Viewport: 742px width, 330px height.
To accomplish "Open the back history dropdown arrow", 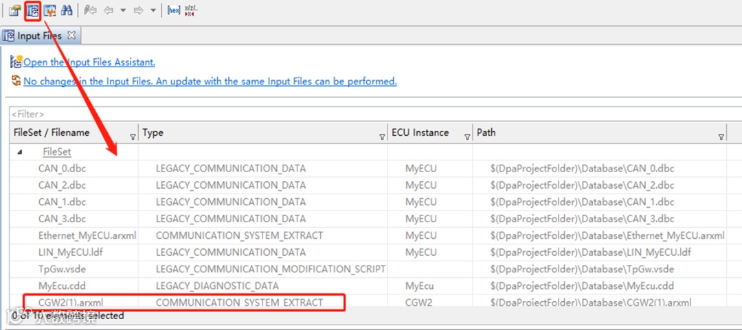I will pos(122,10).
